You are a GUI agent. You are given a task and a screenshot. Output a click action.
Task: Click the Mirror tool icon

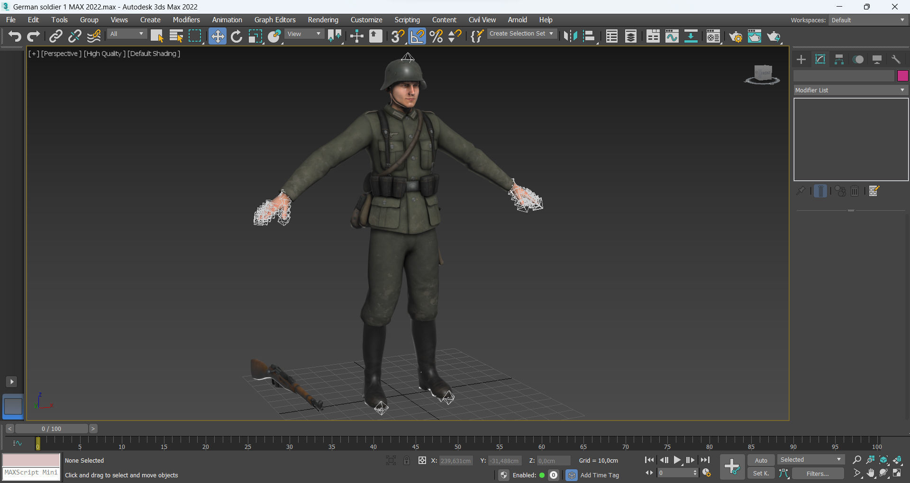click(571, 36)
